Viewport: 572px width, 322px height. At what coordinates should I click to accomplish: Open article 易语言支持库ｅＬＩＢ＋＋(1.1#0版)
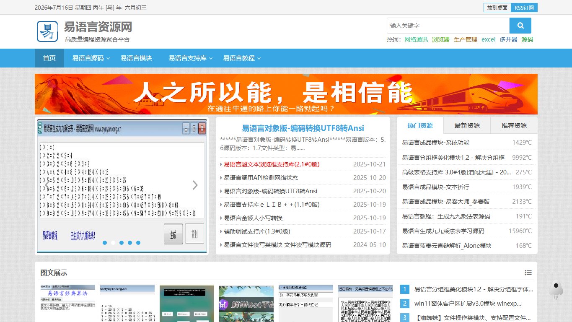tap(272, 205)
